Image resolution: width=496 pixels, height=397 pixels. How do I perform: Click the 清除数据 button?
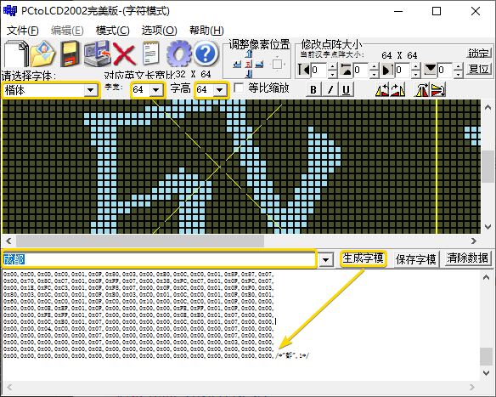tap(467, 258)
